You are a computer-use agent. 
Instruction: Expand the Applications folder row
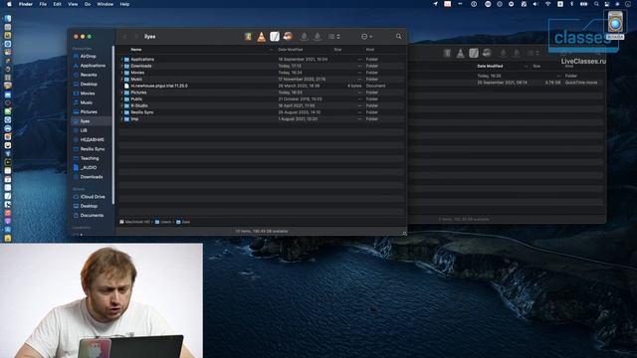coord(121,60)
